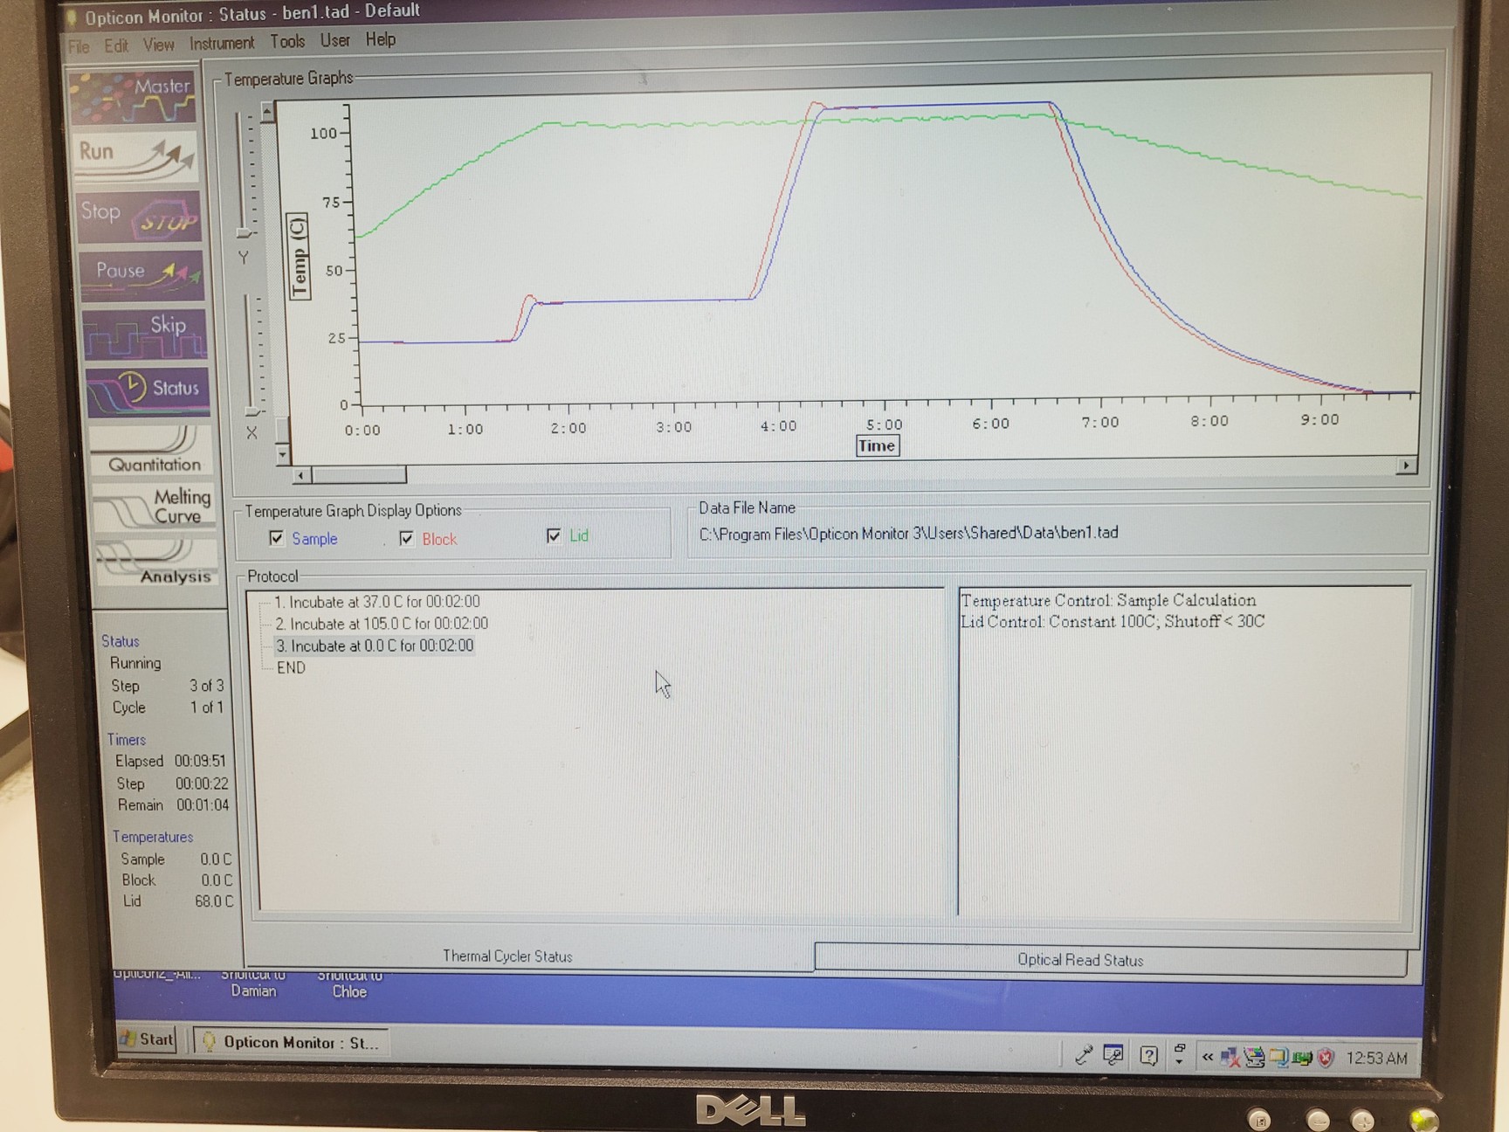Click the speech tools tray icon

pyautogui.click(x=1113, y=1055)
